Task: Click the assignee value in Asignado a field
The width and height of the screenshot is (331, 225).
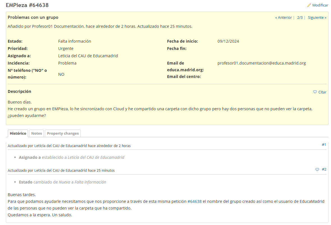Action: point(88,56)
